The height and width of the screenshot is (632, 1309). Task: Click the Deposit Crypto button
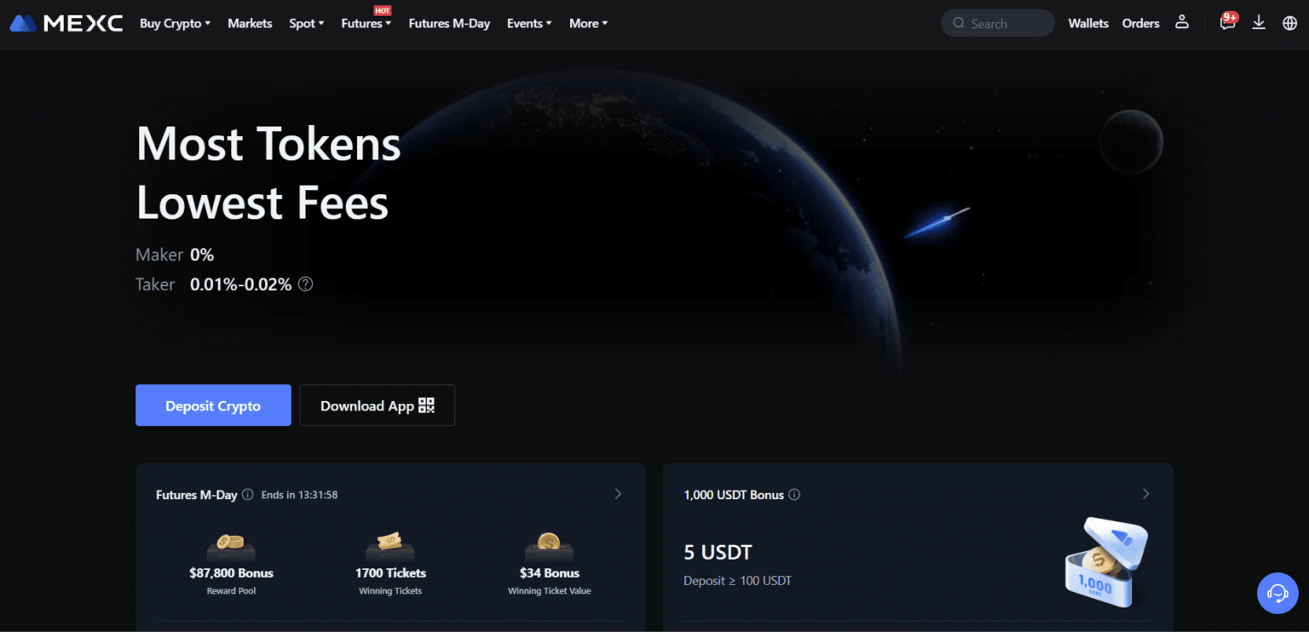(x=213, y=405)
